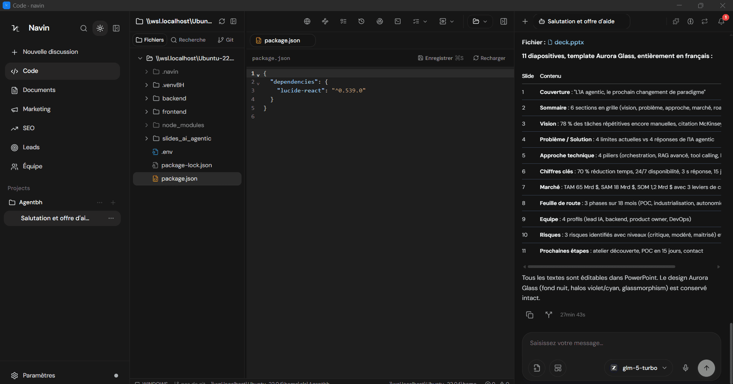Activate microphone voice input
The width and height of the screenshot is (733, 384).
pyautogui.click(x=686, y=368)
